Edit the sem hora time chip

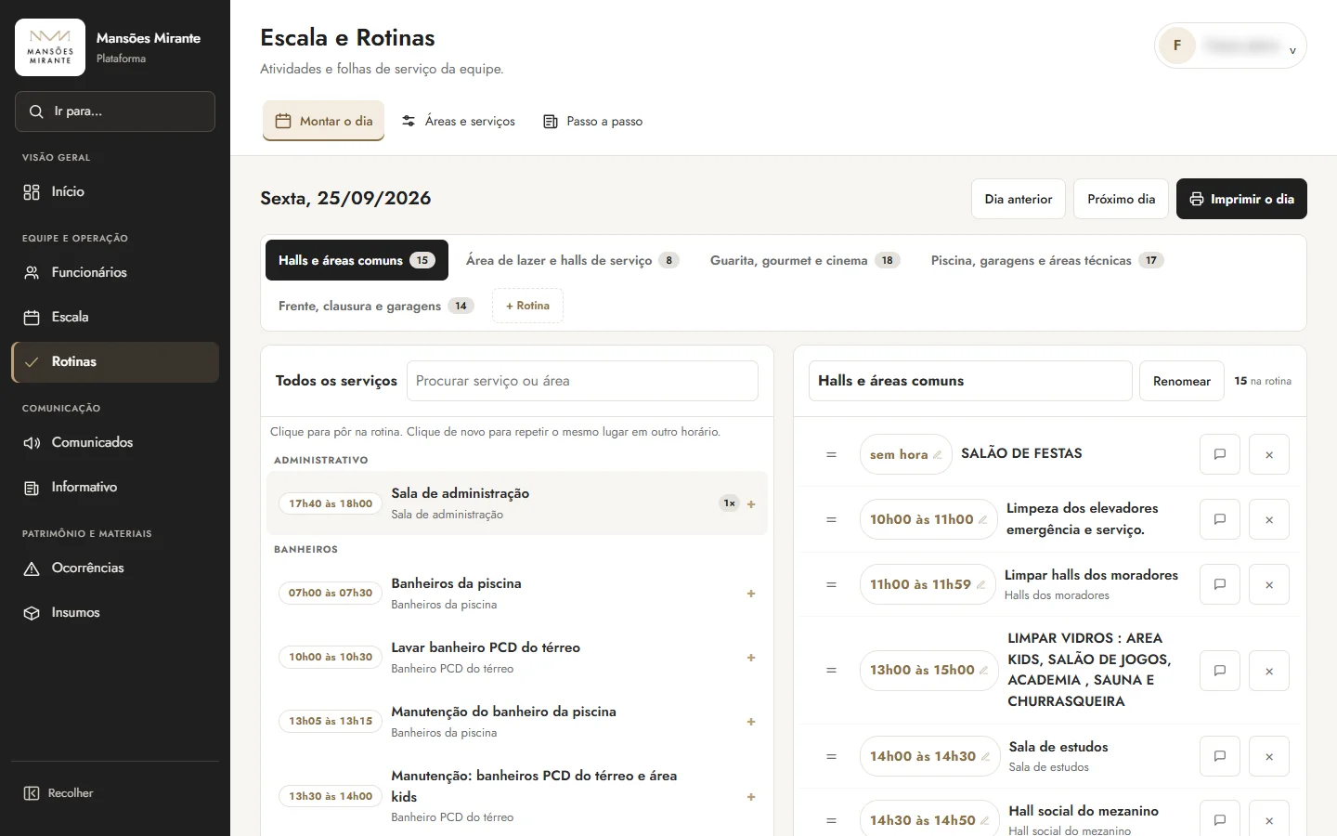(x=905, y=454)
